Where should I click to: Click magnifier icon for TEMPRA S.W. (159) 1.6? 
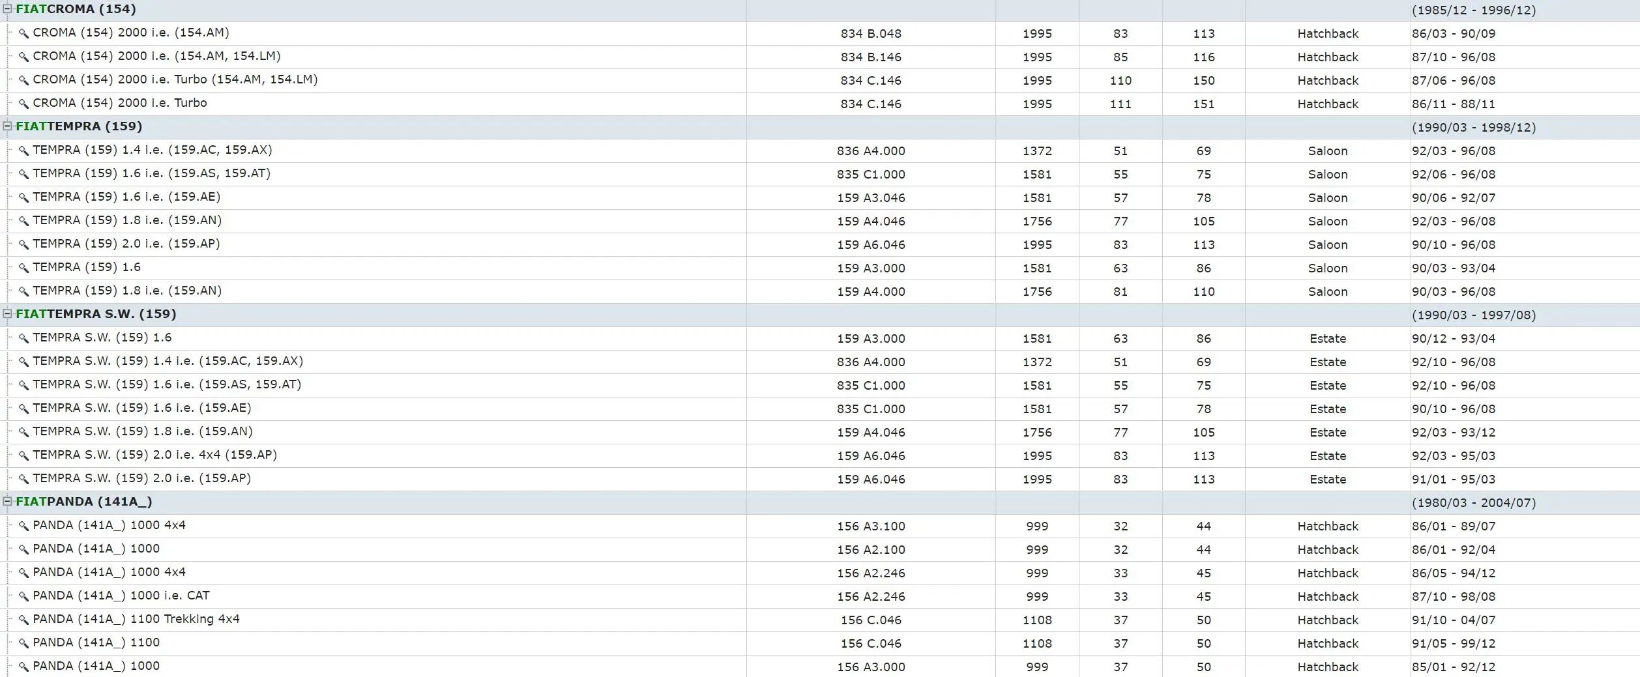click(x=23, y=338)
